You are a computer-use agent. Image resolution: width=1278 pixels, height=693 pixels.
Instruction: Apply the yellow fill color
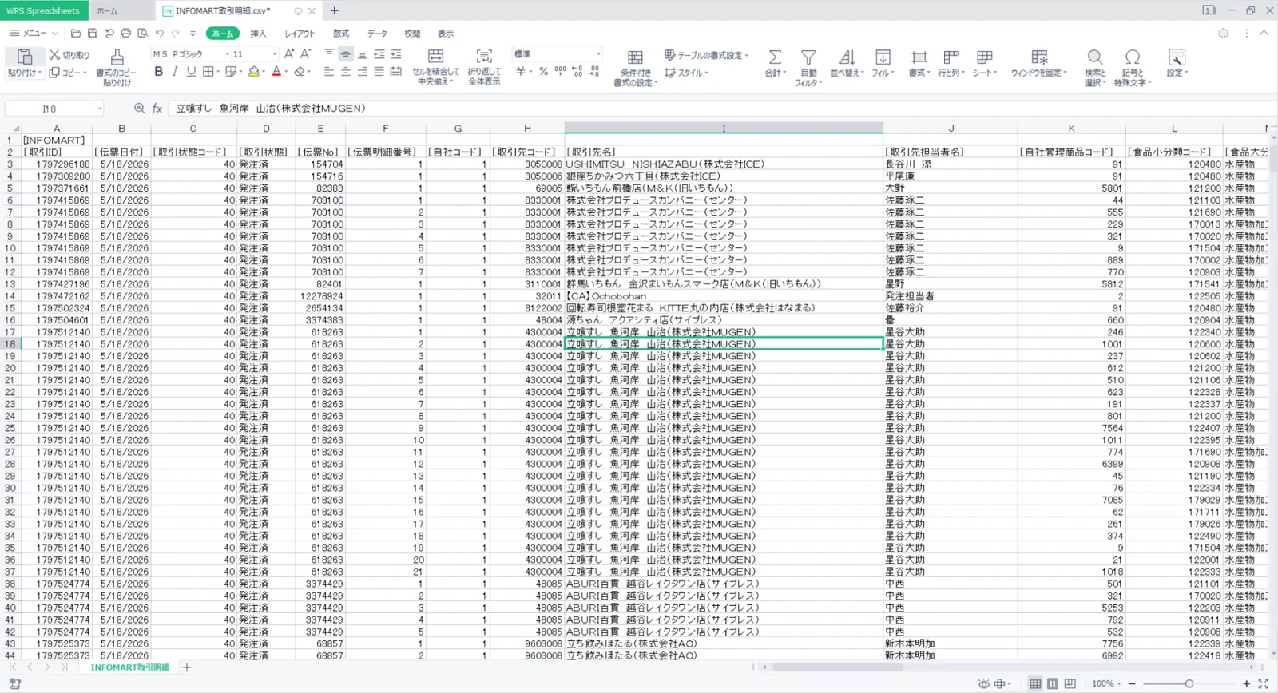coord(253,72)
